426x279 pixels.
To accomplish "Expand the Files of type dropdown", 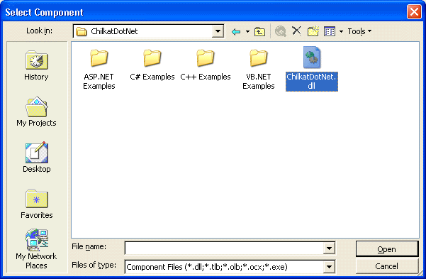I will click(329, 267).
